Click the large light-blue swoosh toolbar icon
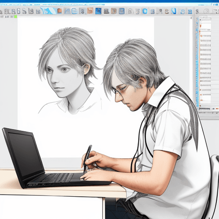Viewport: 219px width, 219px height. 48,11
